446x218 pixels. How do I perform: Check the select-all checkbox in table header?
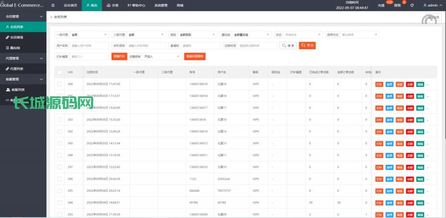(x=59, y=72)
